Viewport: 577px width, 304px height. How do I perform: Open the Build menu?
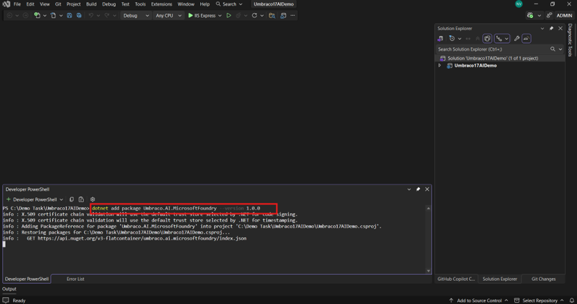point(91,4)
